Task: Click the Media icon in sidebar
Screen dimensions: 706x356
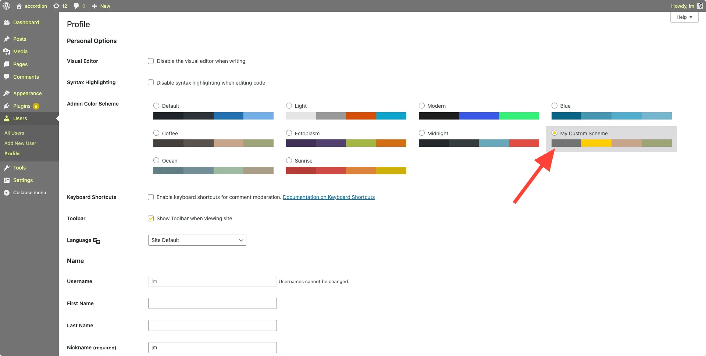Action: 7,51
